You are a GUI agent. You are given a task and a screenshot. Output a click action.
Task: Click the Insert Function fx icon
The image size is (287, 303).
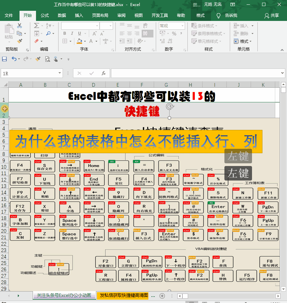pos(104,73)
